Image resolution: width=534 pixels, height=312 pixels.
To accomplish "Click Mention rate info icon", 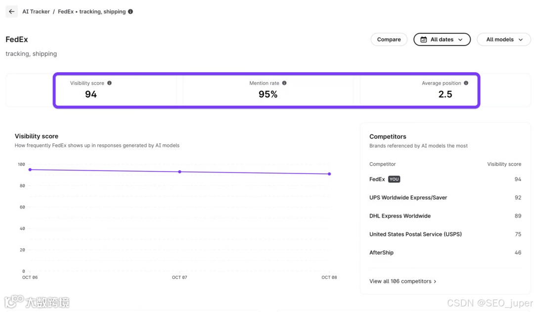I will pos(284,83).
